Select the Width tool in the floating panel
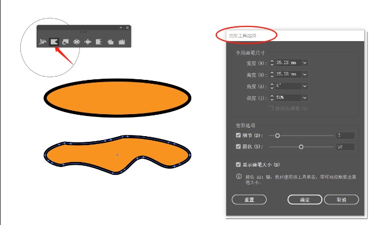Screen dimensions: 376x225 coord(43,42)
